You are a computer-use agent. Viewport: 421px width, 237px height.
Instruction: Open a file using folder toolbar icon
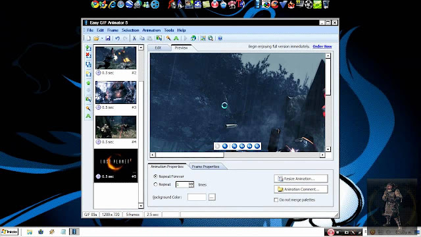pyautogui.click(x=96, y=38)
